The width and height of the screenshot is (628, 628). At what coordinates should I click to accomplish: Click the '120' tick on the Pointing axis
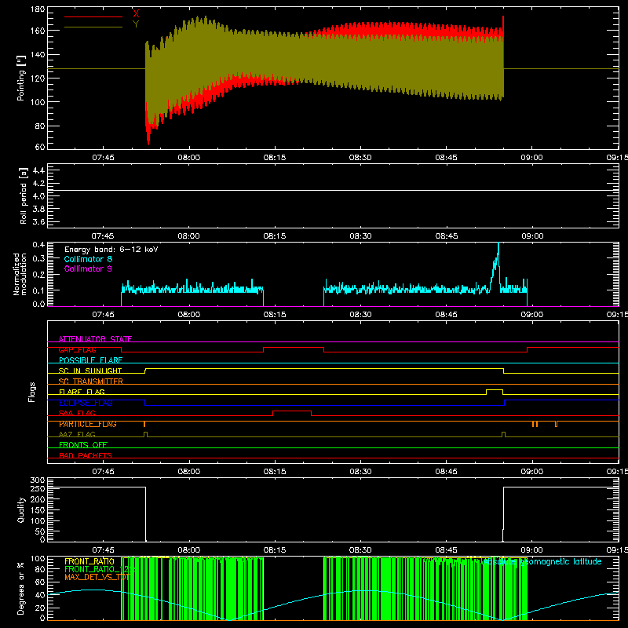[38, 78]
